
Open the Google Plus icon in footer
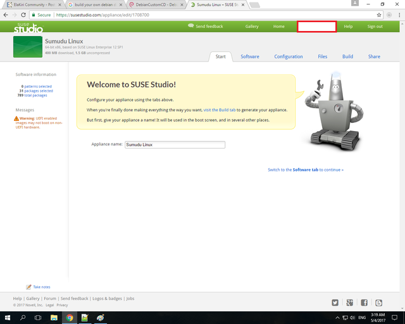tap(349, 302)
